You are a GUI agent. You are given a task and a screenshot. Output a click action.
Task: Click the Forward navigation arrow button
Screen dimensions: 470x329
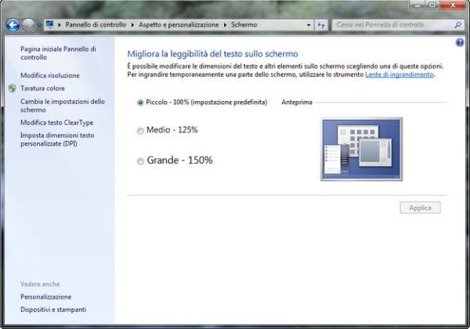[29, 25]
